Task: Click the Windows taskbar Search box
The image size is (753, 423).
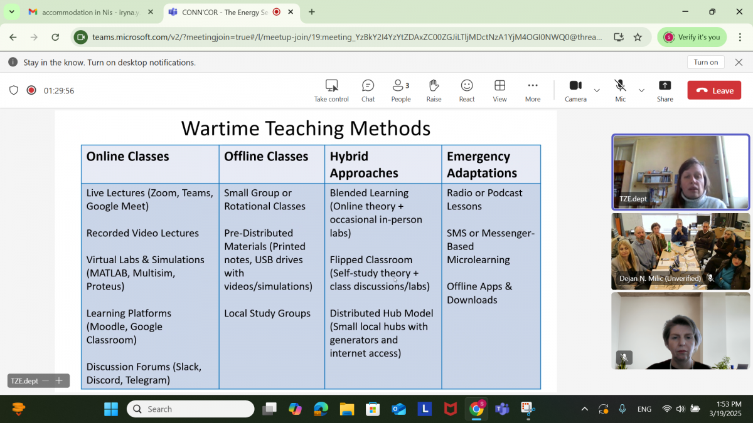Action: point(191,409)
